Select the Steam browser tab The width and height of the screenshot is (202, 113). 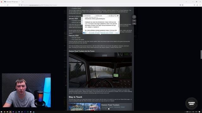click(12, 2)
